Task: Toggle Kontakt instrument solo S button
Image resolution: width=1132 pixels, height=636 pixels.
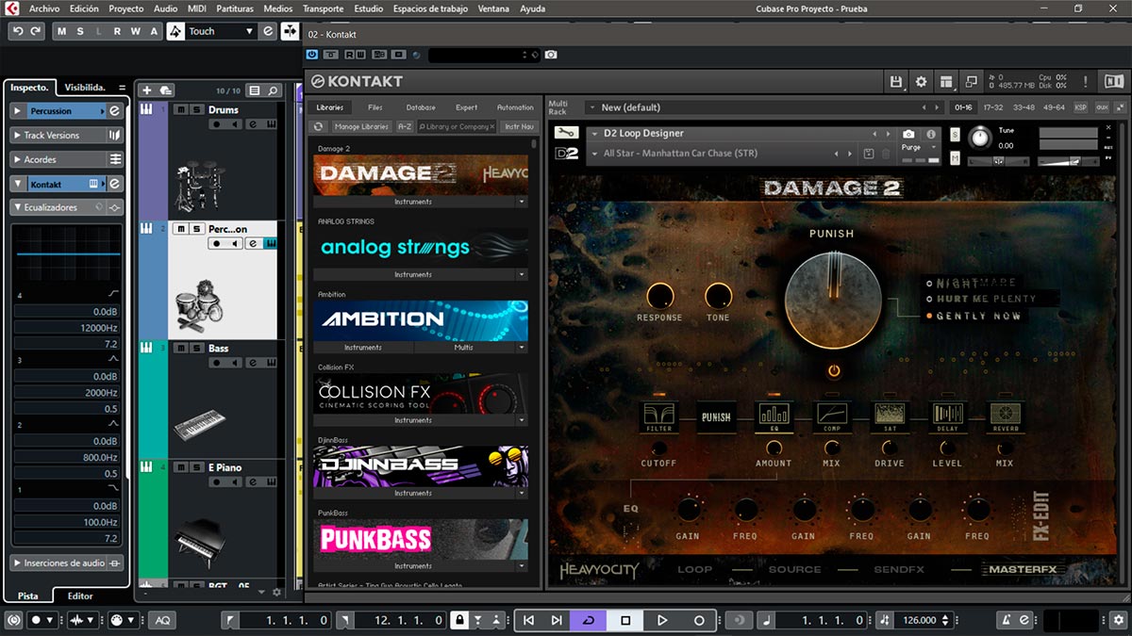Action: [x=955, y=134]
